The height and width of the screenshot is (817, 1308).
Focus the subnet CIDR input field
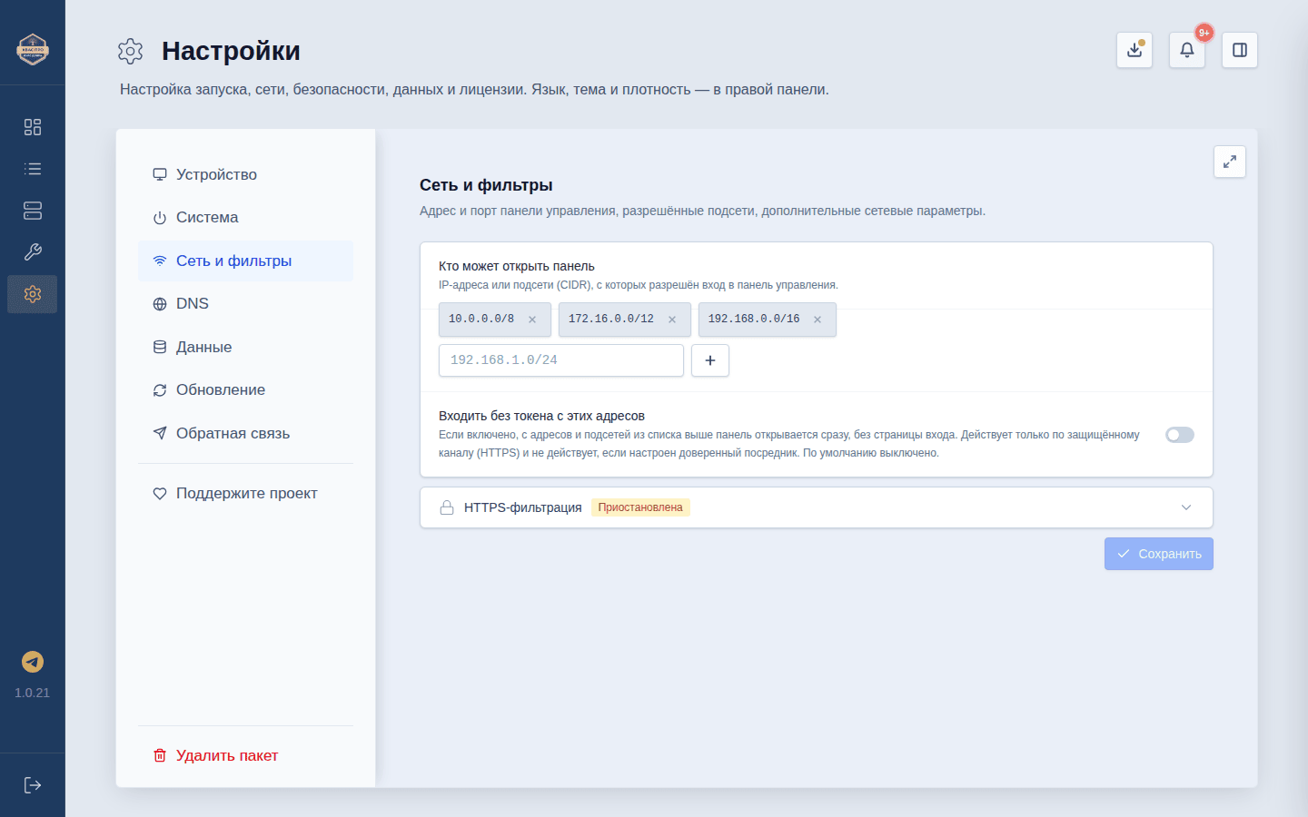[561, 360]
